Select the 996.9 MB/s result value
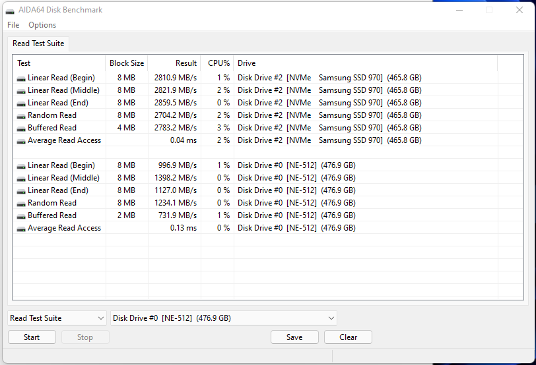 click(178, 165)
